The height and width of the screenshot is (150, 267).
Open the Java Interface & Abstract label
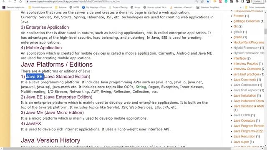pyautogui.click(x=249, y=106)
